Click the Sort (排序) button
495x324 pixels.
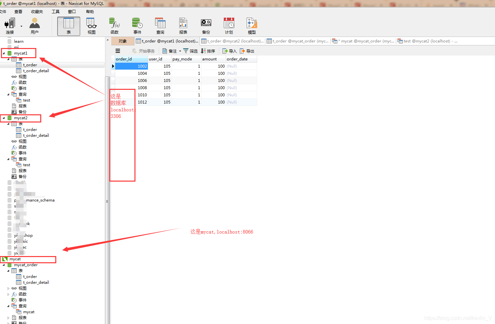pos(208,51)
